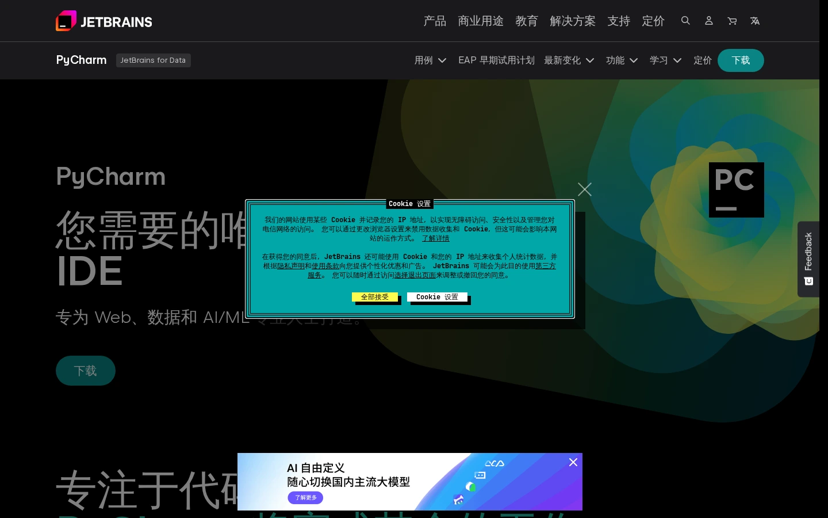Click the hero 下载 button
Screen dimensions: 828x518
pyautogui.click(x=86, y=371)
